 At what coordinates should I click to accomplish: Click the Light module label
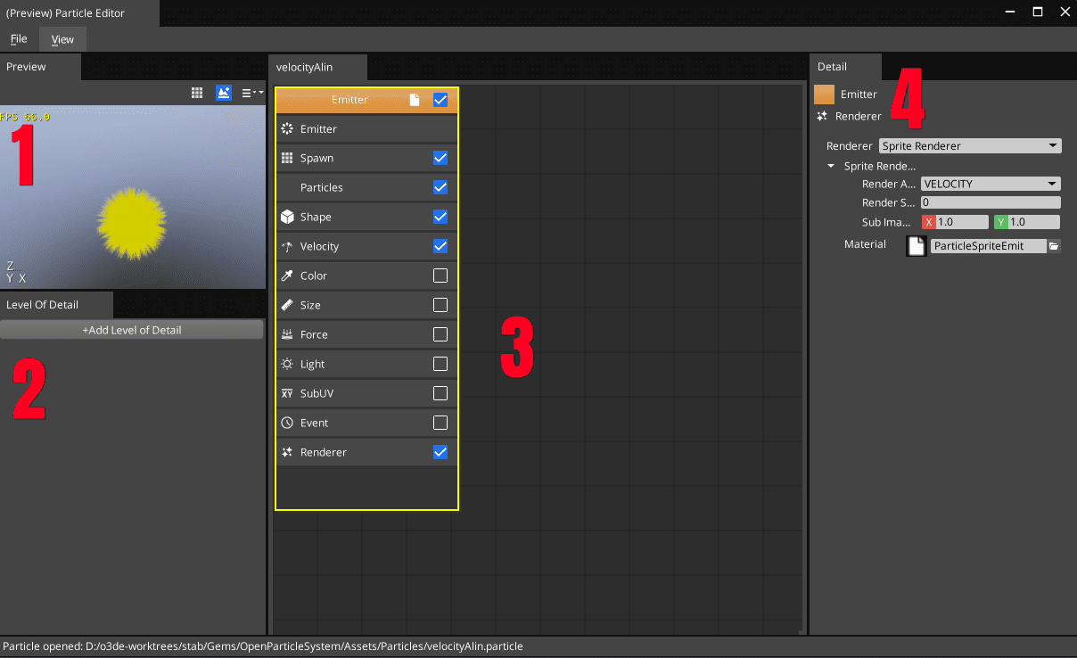tap(313, 365)
